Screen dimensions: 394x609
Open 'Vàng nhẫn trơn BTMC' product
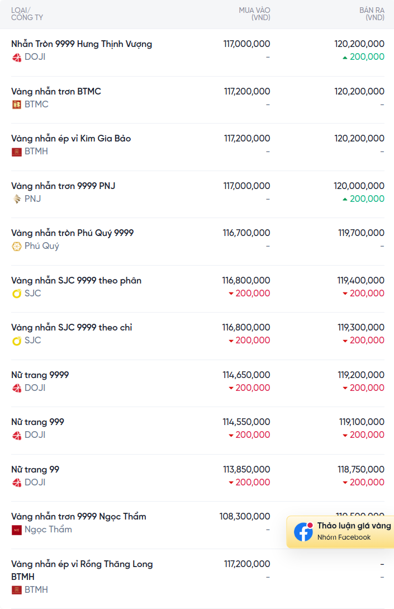56,91
